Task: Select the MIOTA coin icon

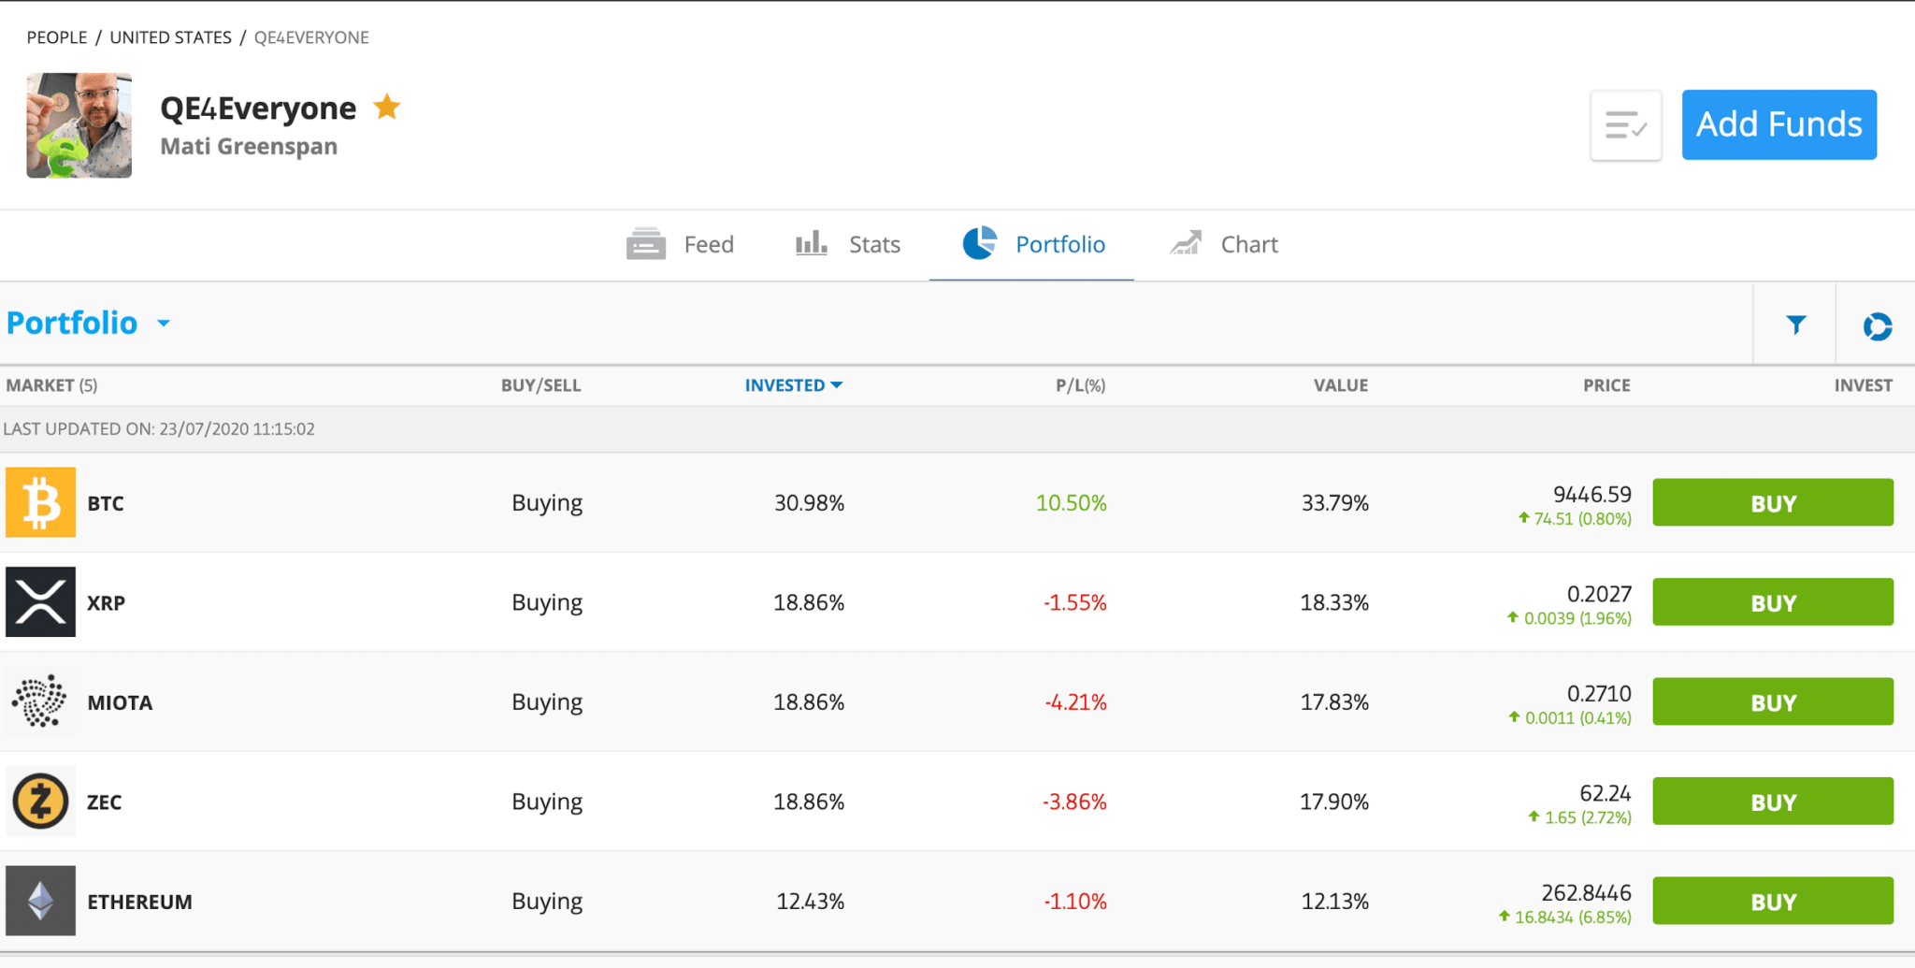Action: (x=40, y=701)
